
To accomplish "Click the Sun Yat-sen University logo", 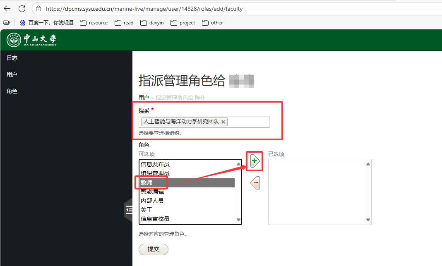I will [x=31, y=40].
